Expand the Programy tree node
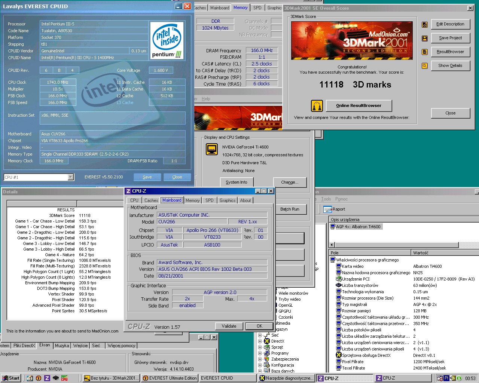 260,353
